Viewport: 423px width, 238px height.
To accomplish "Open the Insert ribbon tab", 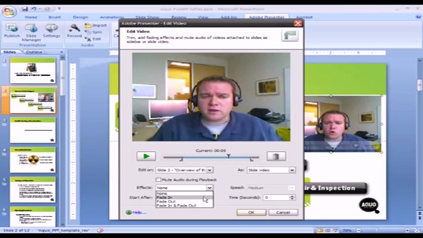I will pos(54,17).
